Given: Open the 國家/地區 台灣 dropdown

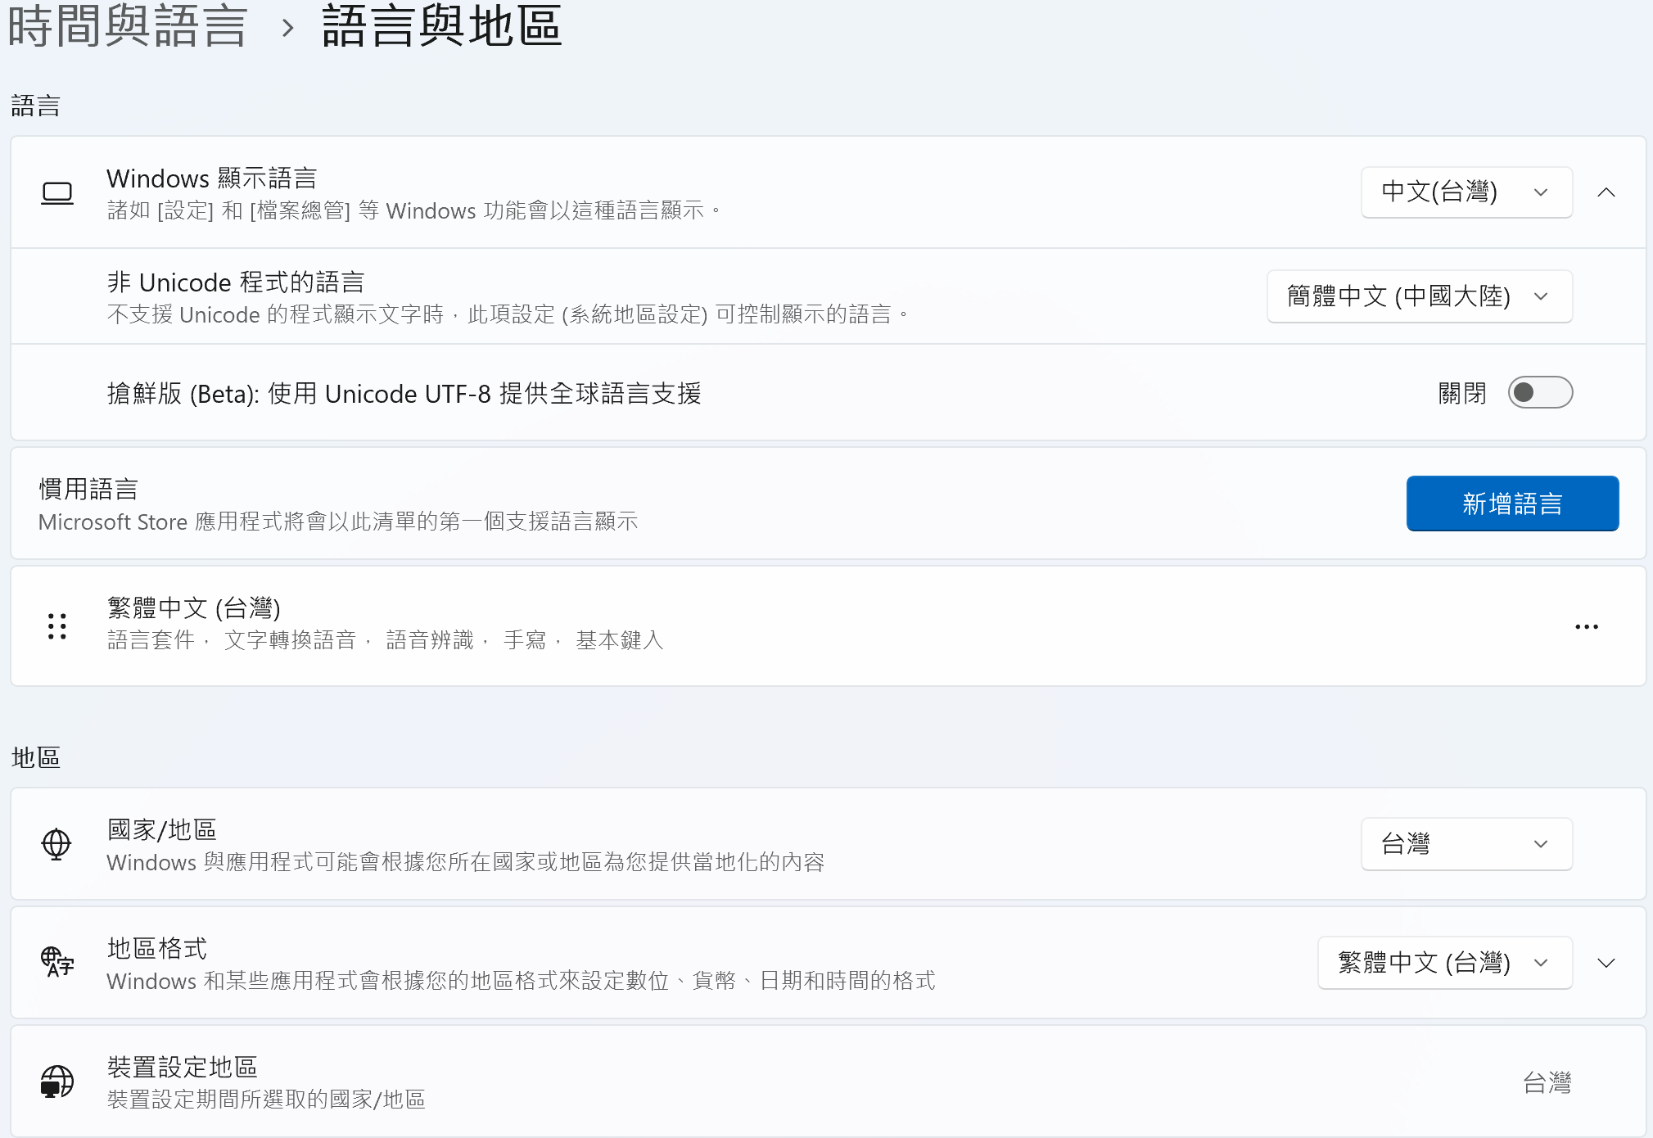Looking at the screenshot, I should click(1466, 844).
